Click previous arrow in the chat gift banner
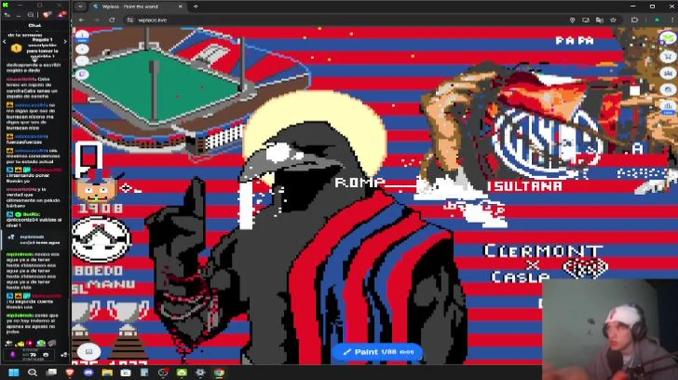 4,42
